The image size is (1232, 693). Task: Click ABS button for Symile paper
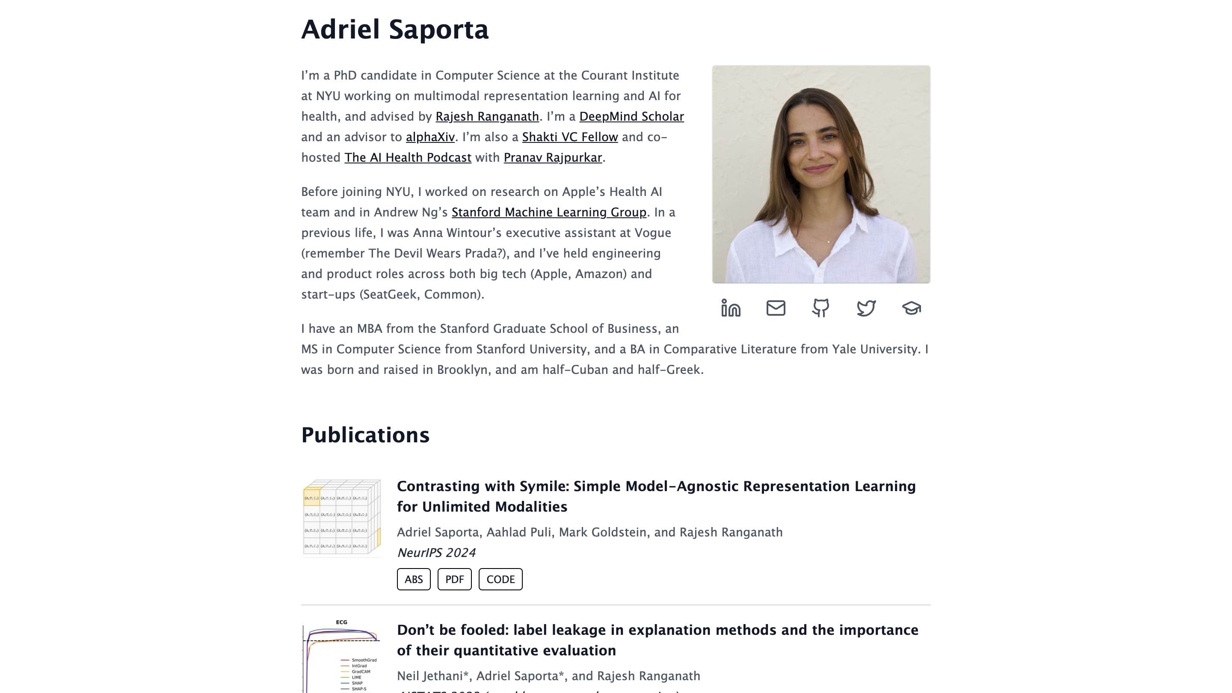coord(413,579)
